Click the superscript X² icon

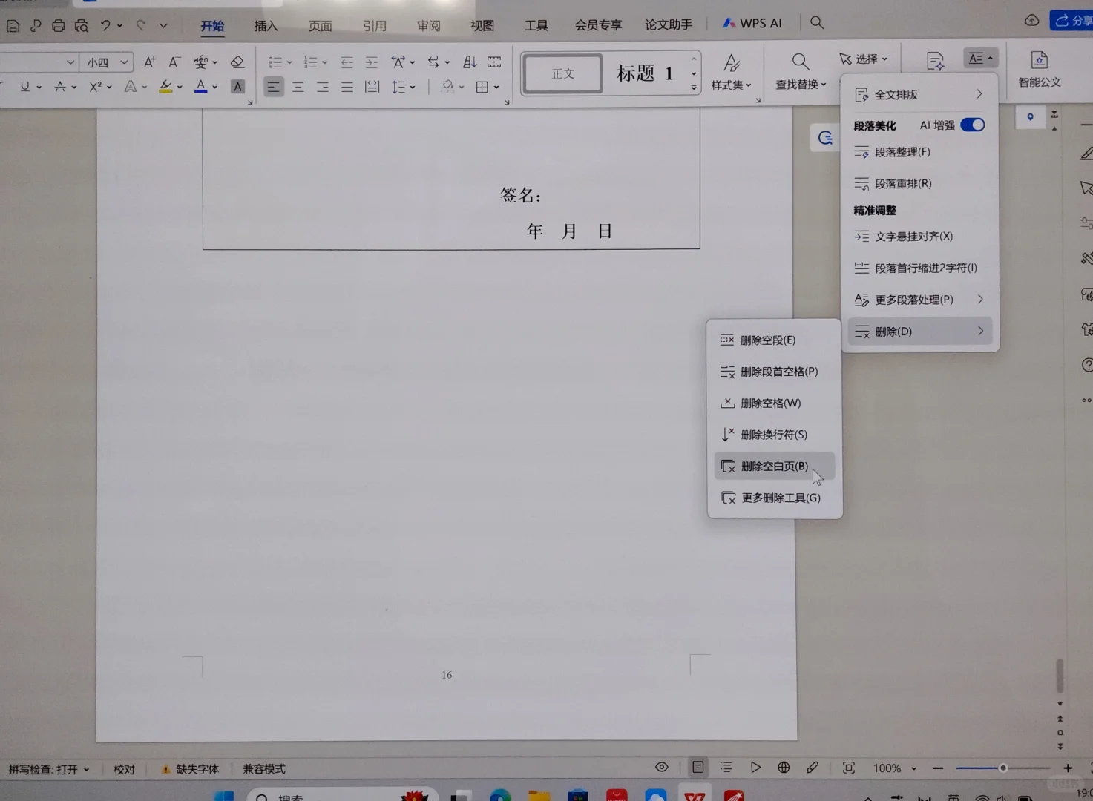(x=95, y=87)
